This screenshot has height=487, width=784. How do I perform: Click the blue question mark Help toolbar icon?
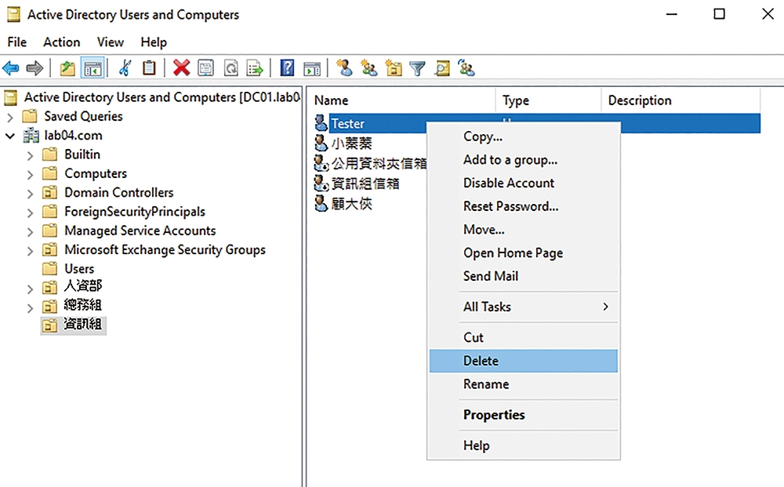point(287,68)
